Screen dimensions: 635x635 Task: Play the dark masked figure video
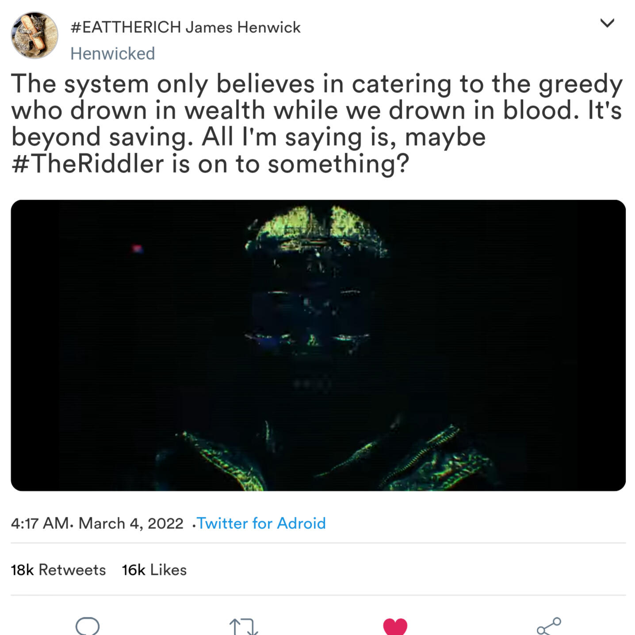318,345
